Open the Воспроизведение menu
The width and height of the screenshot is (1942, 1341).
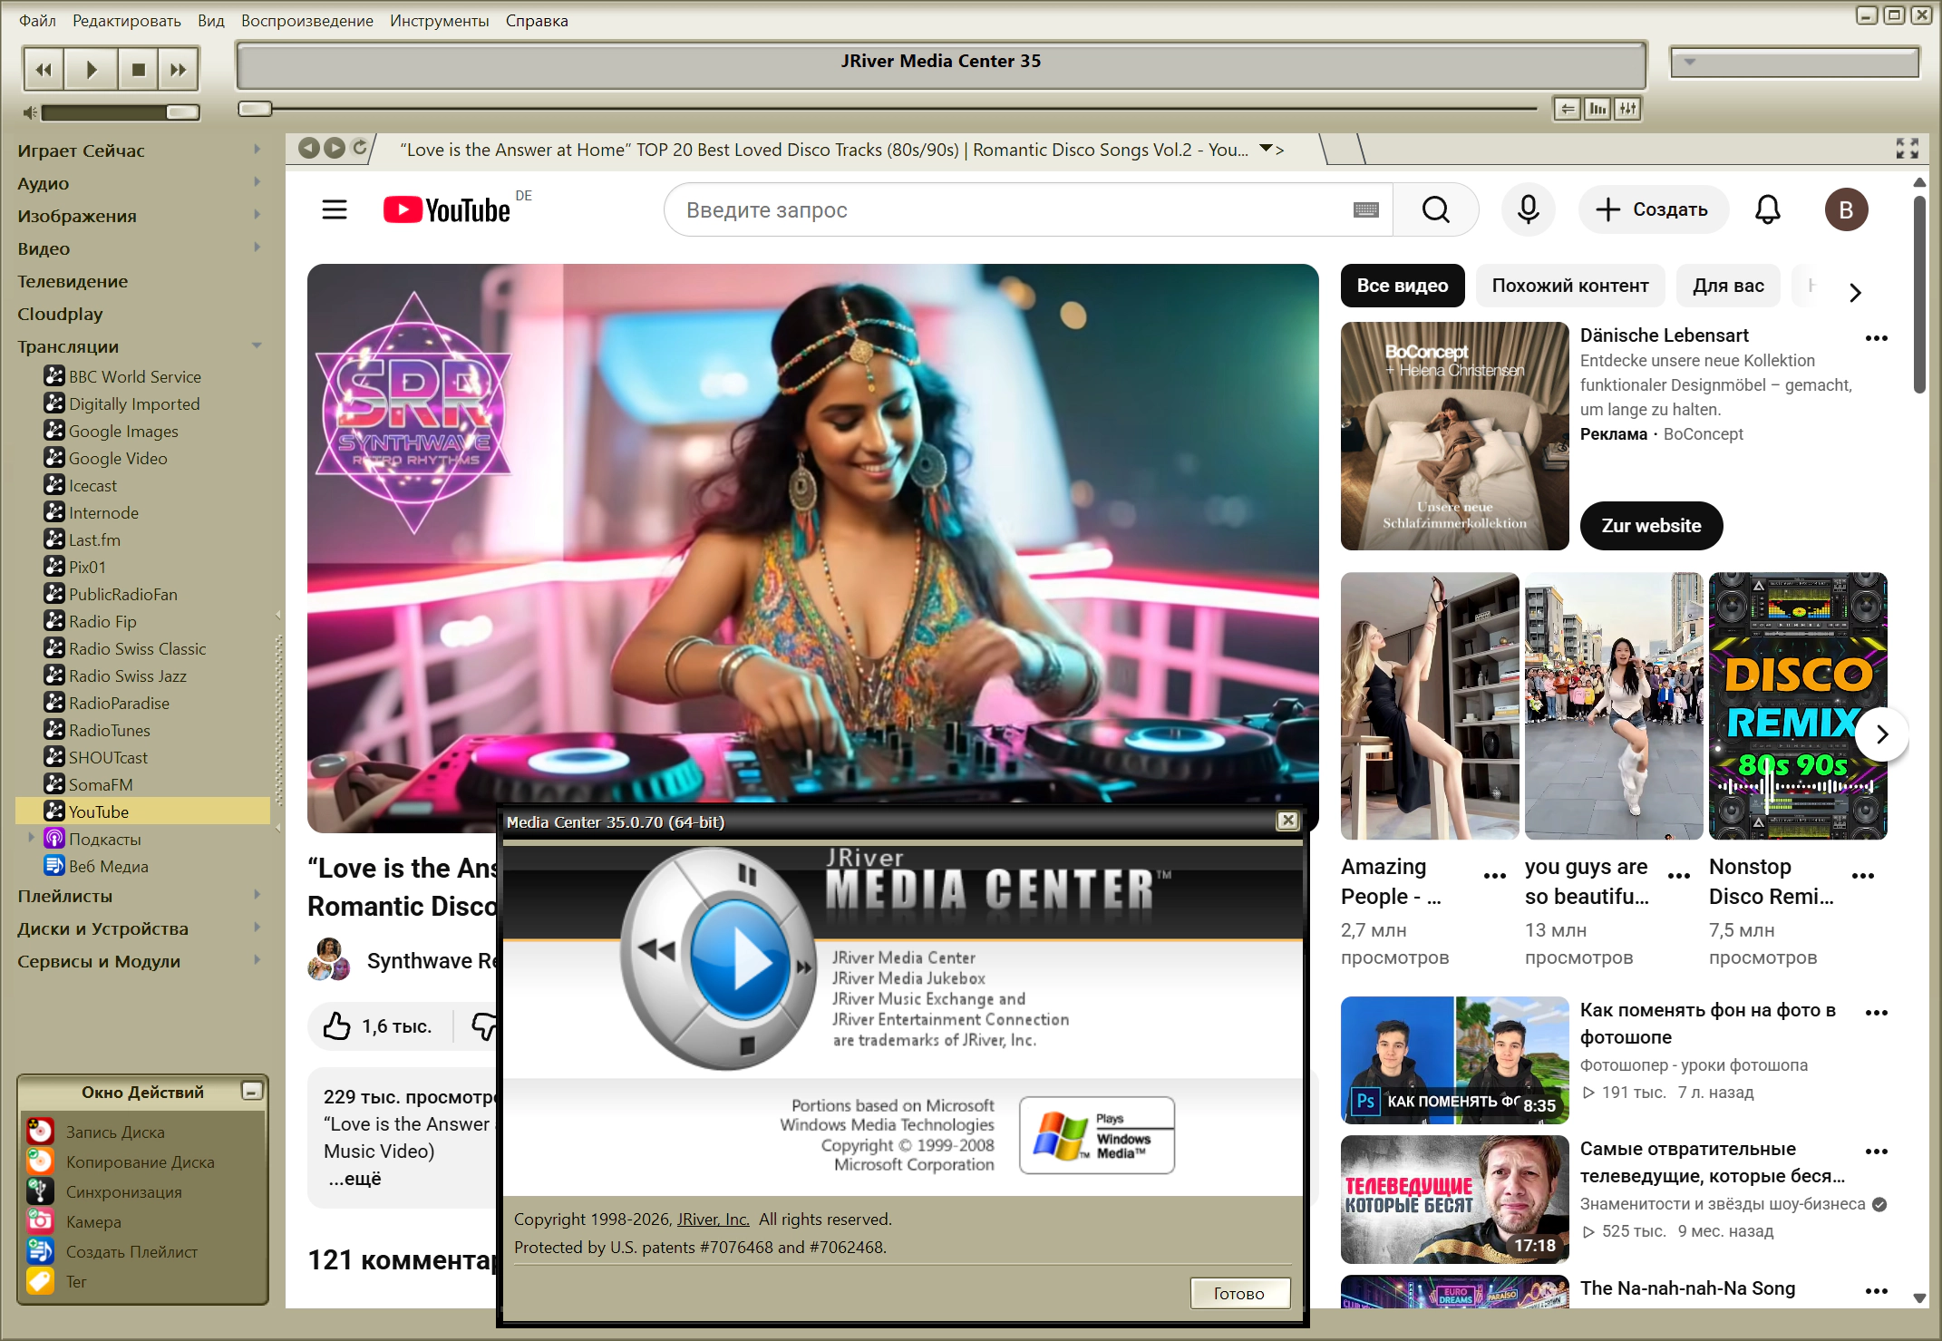(306, 20)
